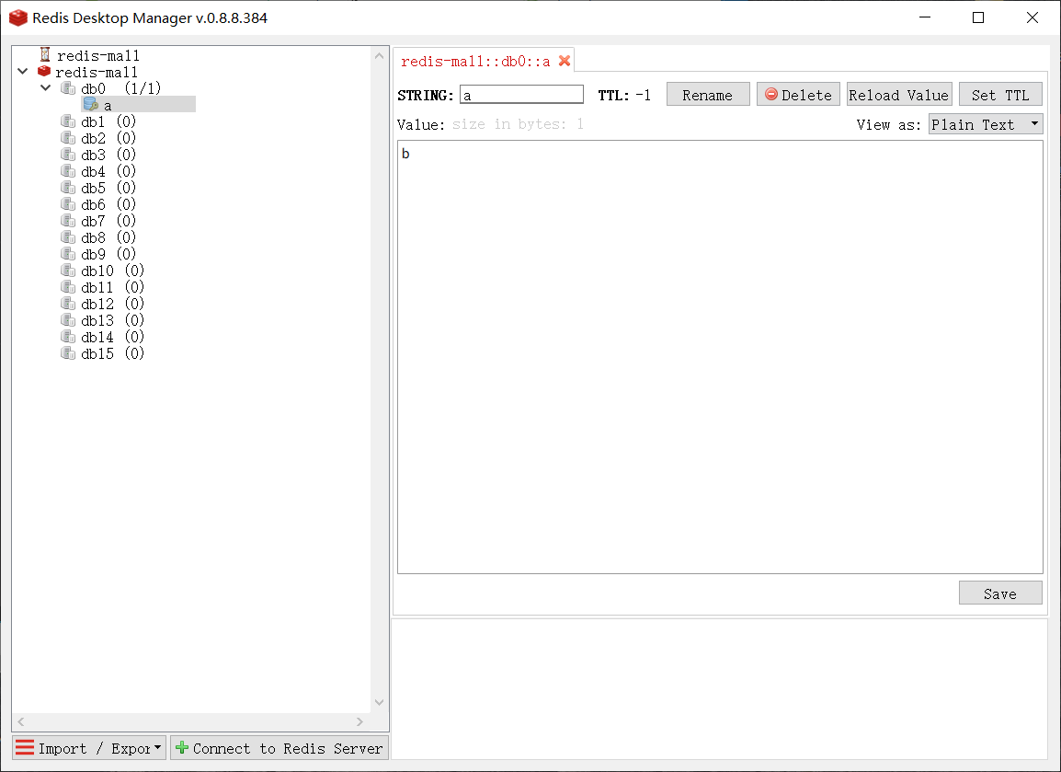
Task: Click the database icon next to db10
Action: coord(68,271)
